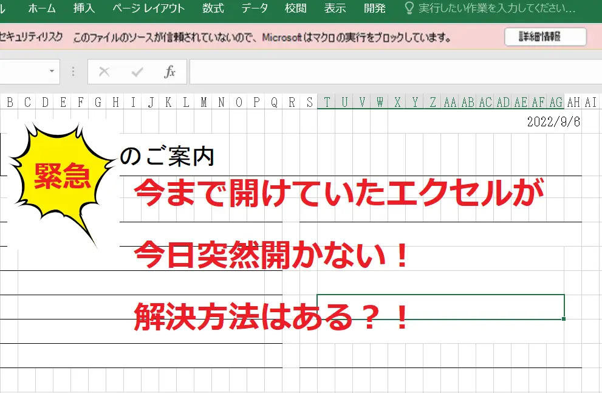Click the Cancel (X) icon beside the formula bar
Screen dimensions: 602x393
click(104, 71)
